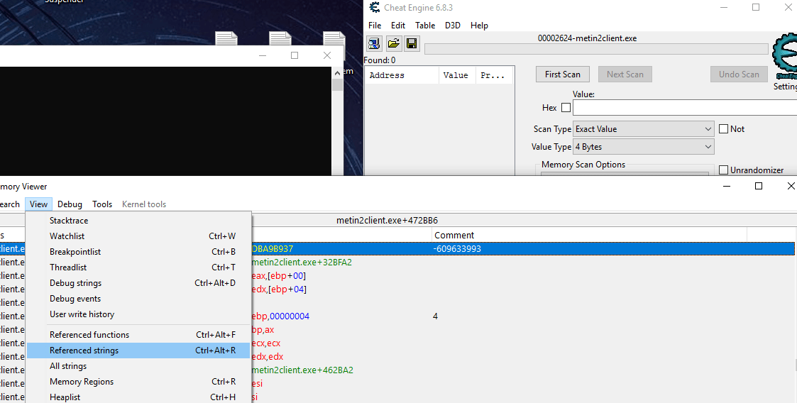
Task: Select Watchlist menu entry
Action: pos(138,236)
